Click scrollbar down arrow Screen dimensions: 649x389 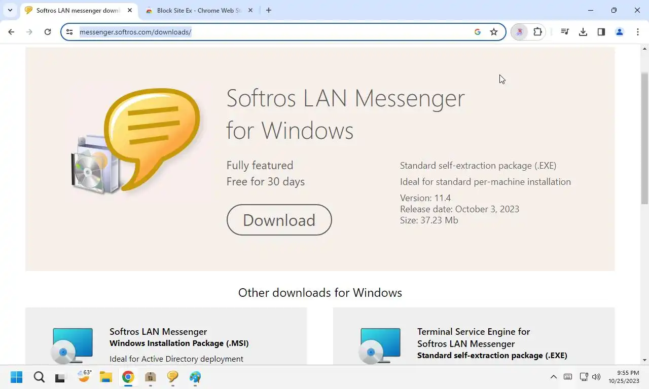tap(645, 360)
